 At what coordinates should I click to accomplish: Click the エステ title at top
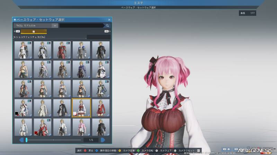138,3
